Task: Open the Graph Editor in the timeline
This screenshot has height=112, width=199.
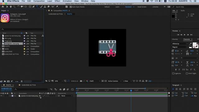Action: tap(72, 90)
